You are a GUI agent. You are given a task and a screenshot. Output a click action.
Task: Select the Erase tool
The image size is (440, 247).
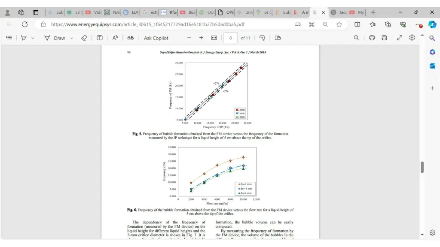(x=84, y=38)
